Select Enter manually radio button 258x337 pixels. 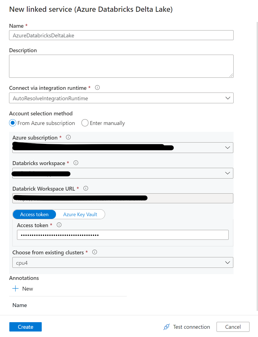point(85,123)
